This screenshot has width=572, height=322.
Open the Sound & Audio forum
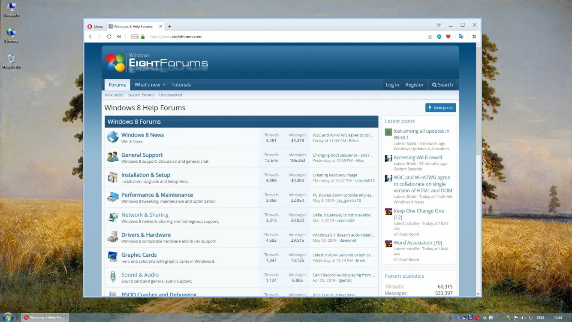pyautogui.click(x=140, y=275)
